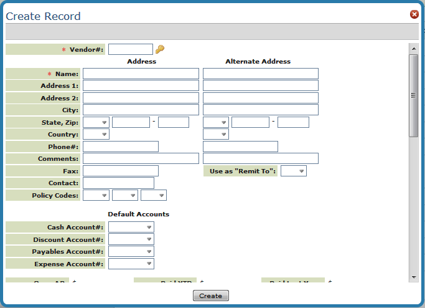Click the primary address Name field
Viewport: 425px width, 308px height.
coord(141,74)
